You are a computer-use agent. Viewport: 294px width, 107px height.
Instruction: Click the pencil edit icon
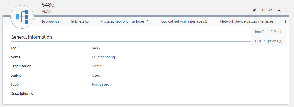point(255,10)
